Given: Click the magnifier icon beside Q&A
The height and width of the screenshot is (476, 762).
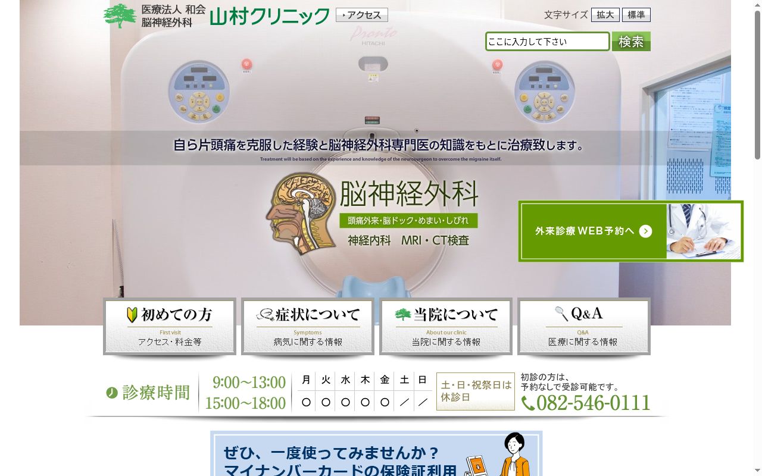Looking at the screenshot, I should (x=561, y=314).
